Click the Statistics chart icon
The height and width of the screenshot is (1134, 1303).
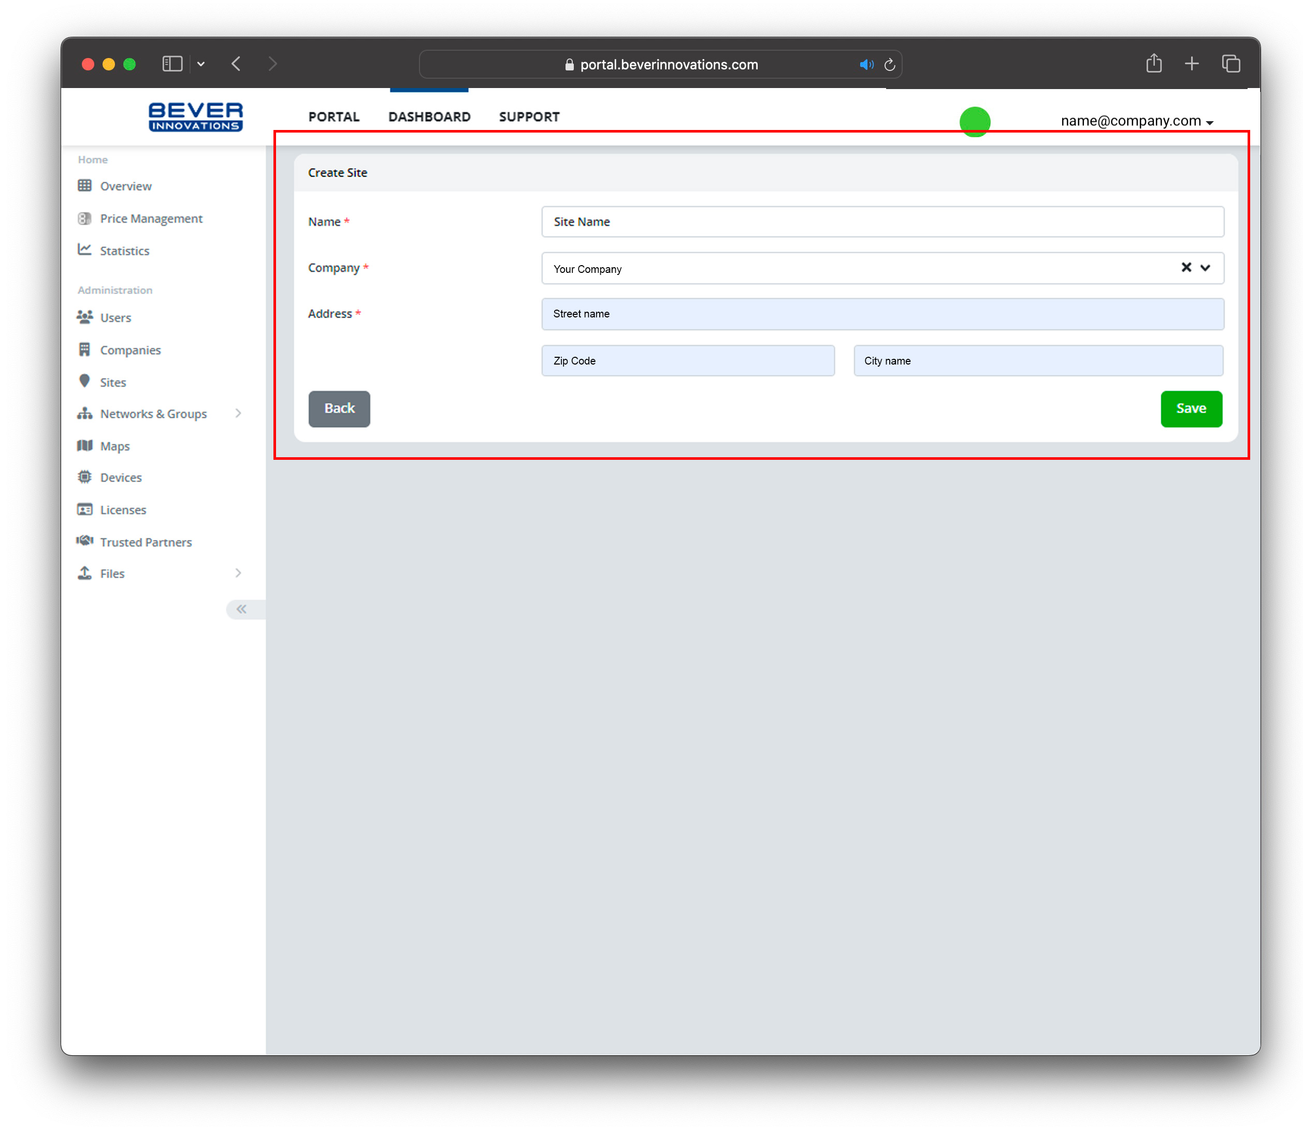tap(84, 250)
